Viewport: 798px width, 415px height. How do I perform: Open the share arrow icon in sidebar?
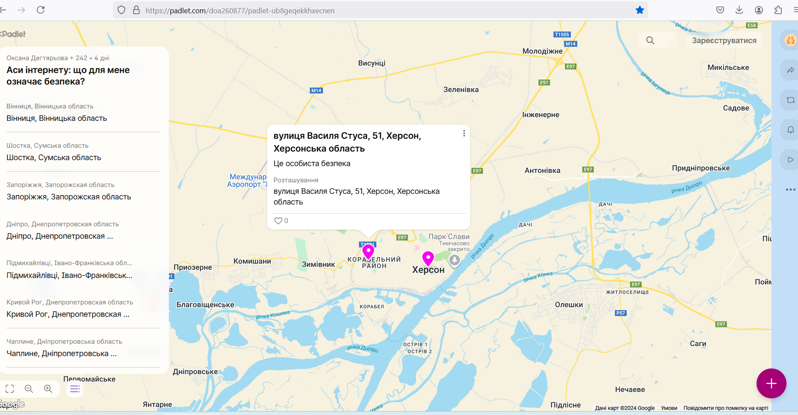pos(790,70)
